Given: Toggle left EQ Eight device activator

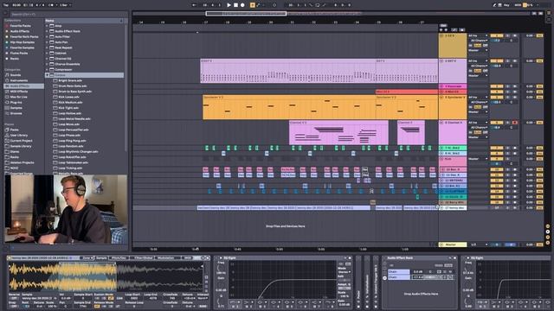Looking at the screenshot, I should pos(221,258).
